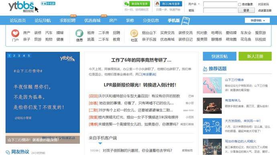Screen dimensions: 277x155
Task: Click the [有话要说] link
Action: tap(149, 74)
